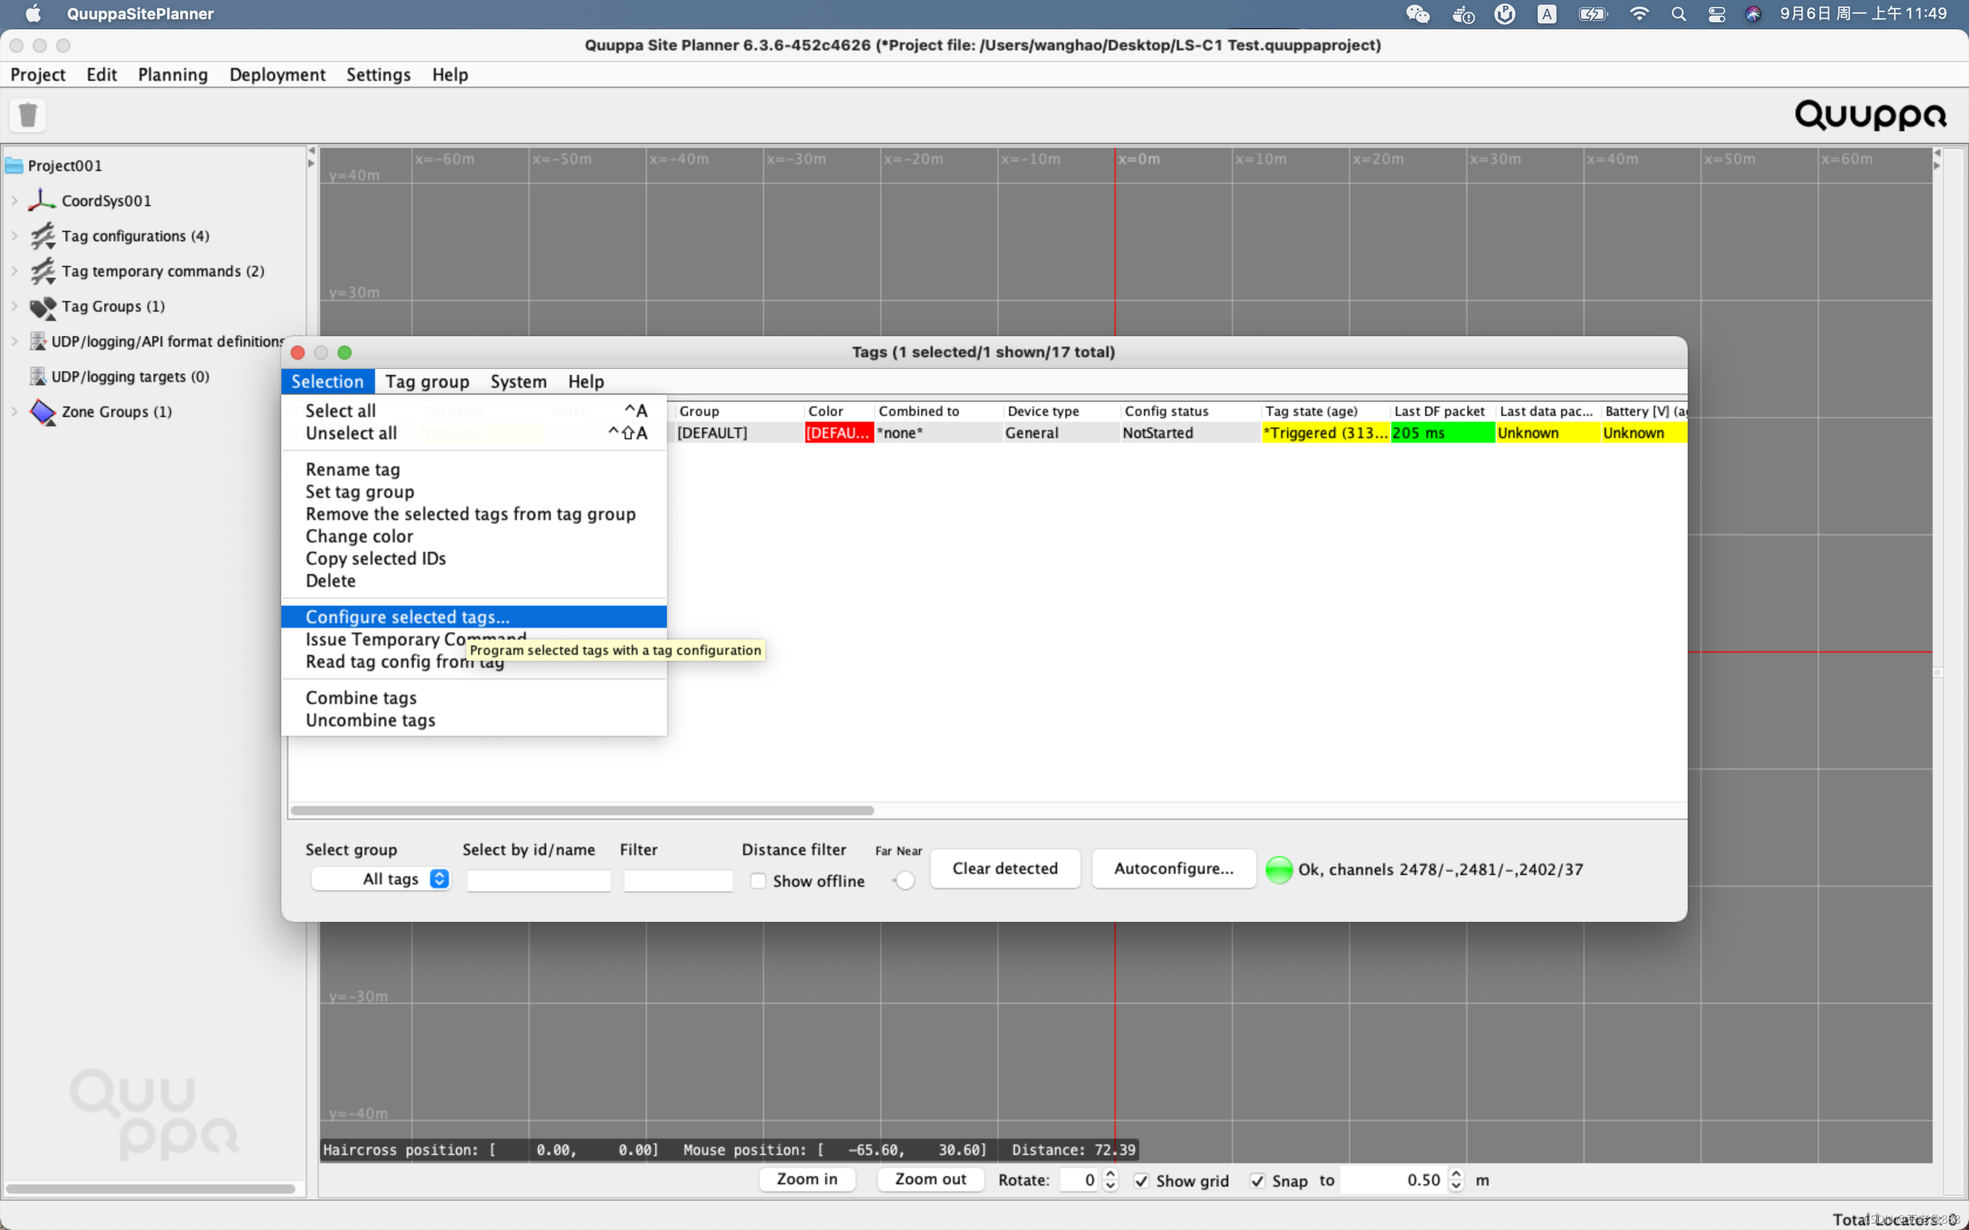This screenshot has height=1230, width=1969.
Task: Enable the Show offline checkbox
Action: coord(758,881)
